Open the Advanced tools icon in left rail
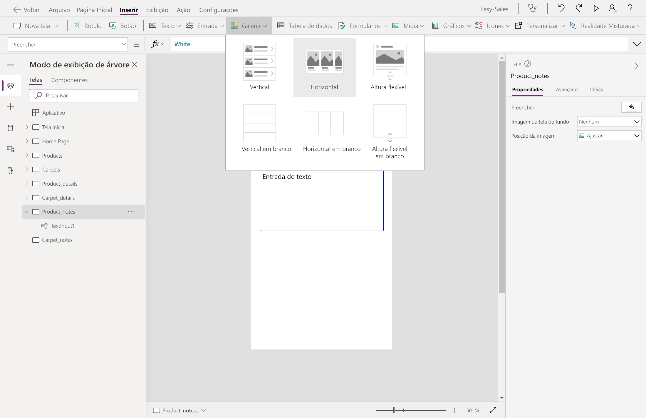 11,170
